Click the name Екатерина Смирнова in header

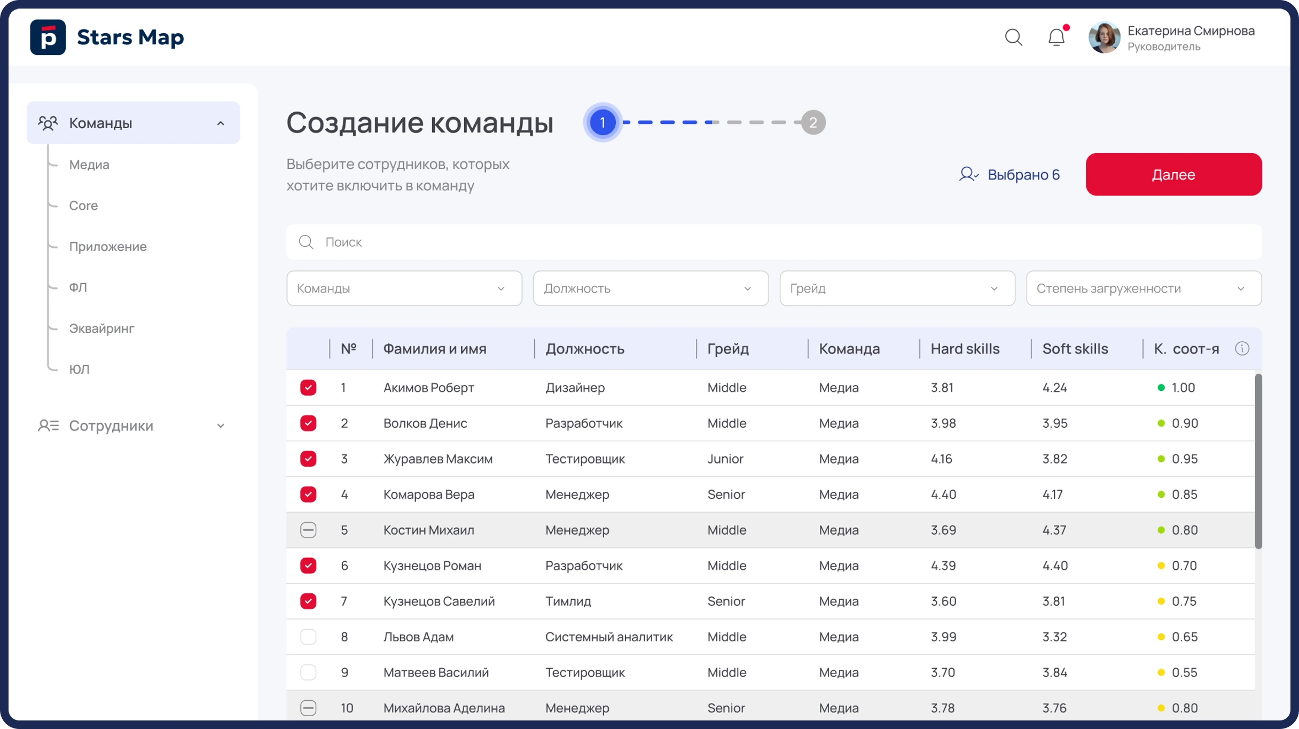(x=1191, y=31)
